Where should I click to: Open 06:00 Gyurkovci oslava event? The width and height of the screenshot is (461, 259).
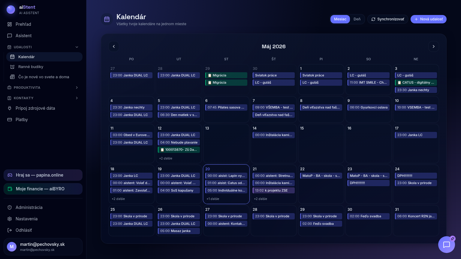(x=369, y=107)
